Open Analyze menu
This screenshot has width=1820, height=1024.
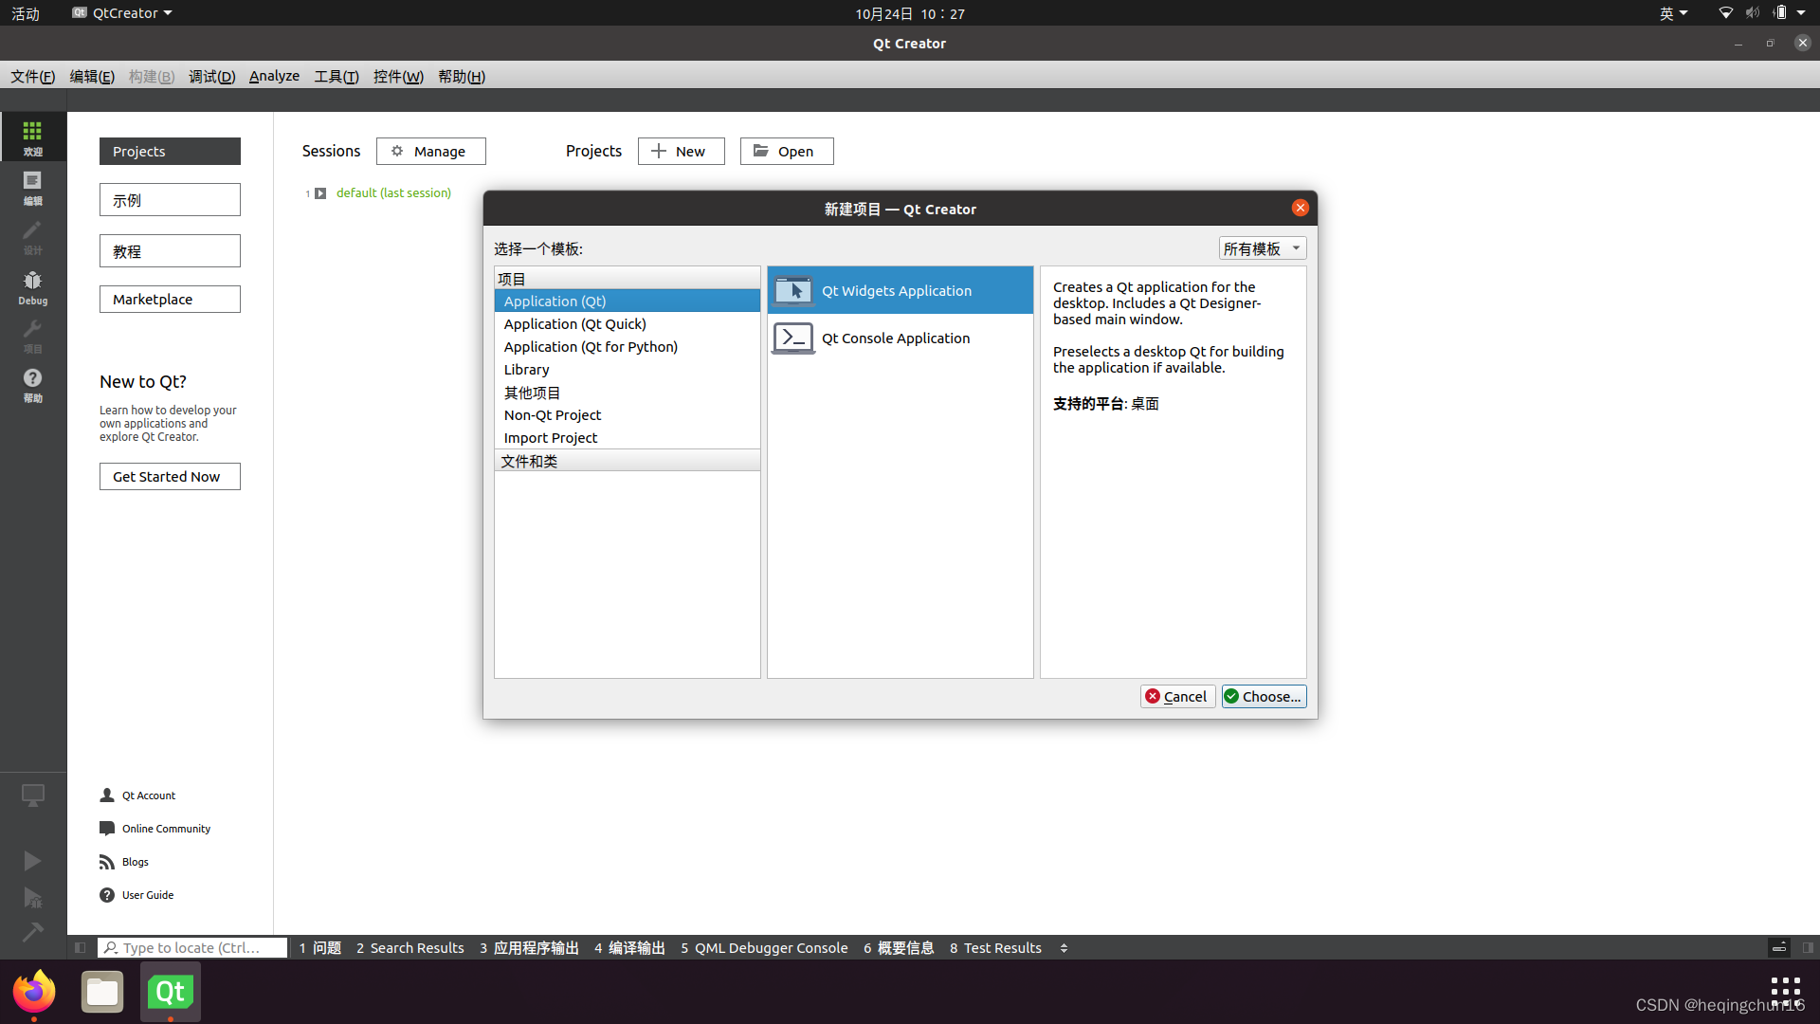point(274,76)
